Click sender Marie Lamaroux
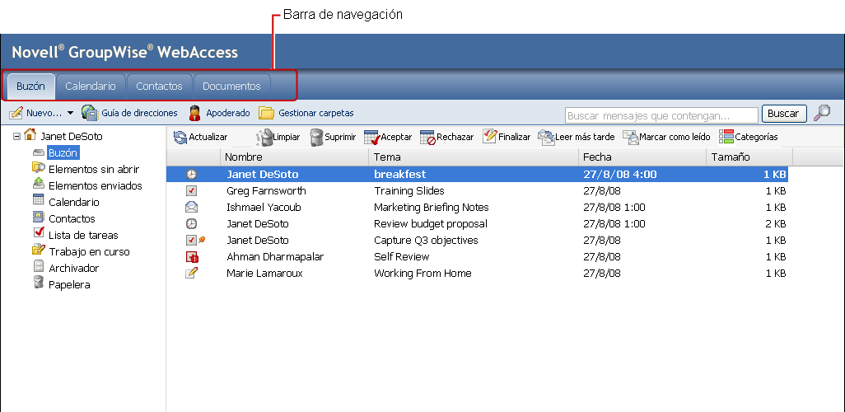This screenshot has height=412, width=845. coord(264,274)
